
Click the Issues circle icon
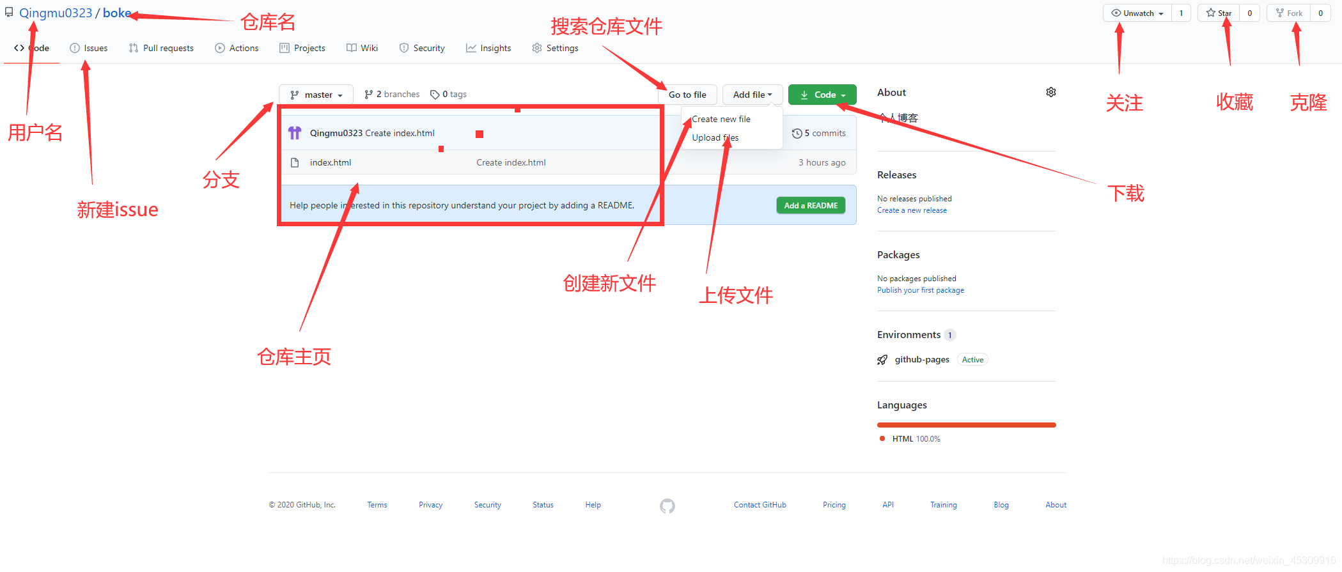(x=75, y=48)
